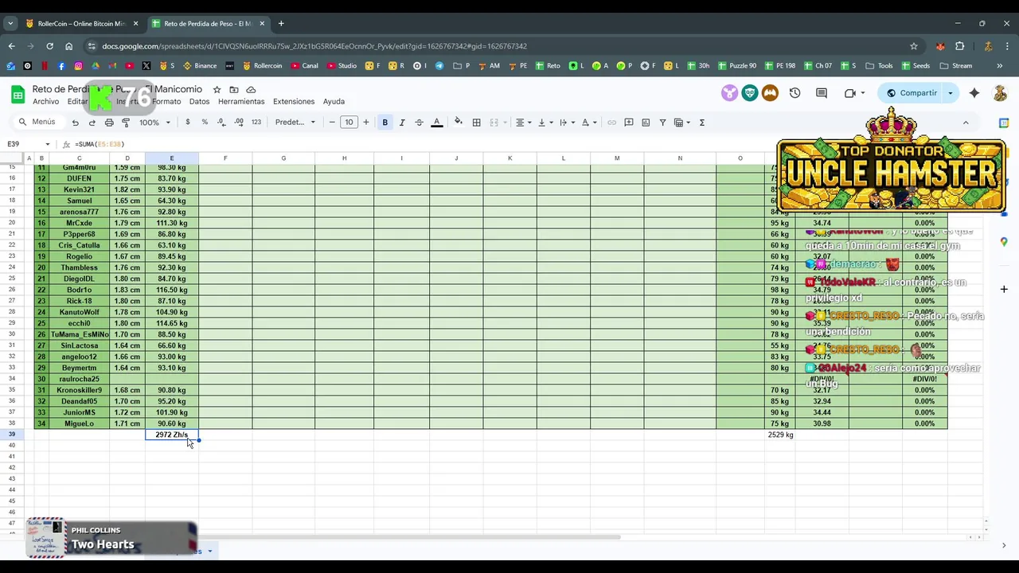Viewport: 1019px width, 573px height.
Task: Toggle strikethrough formatting
Action: pos(419,123)
